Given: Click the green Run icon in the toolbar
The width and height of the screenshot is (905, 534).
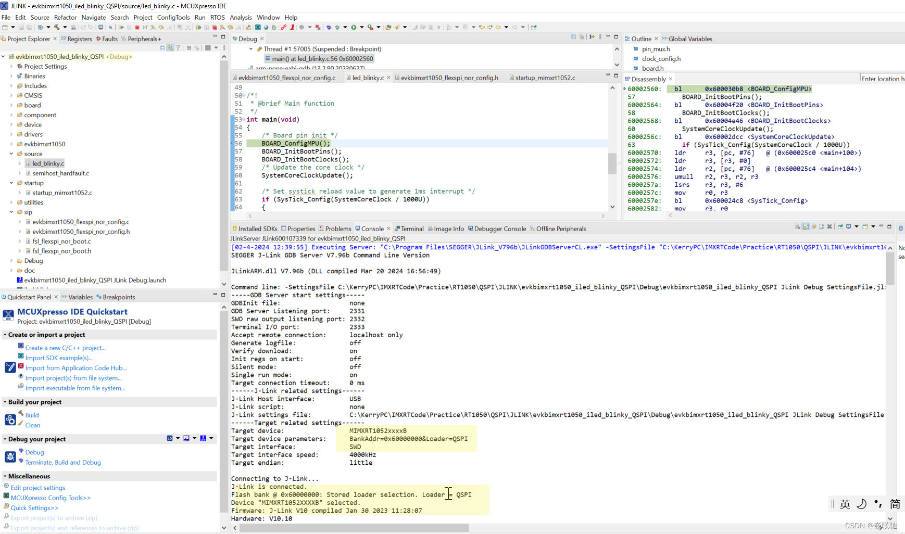Looking at the screenshot, I should (x=354, y=27).
